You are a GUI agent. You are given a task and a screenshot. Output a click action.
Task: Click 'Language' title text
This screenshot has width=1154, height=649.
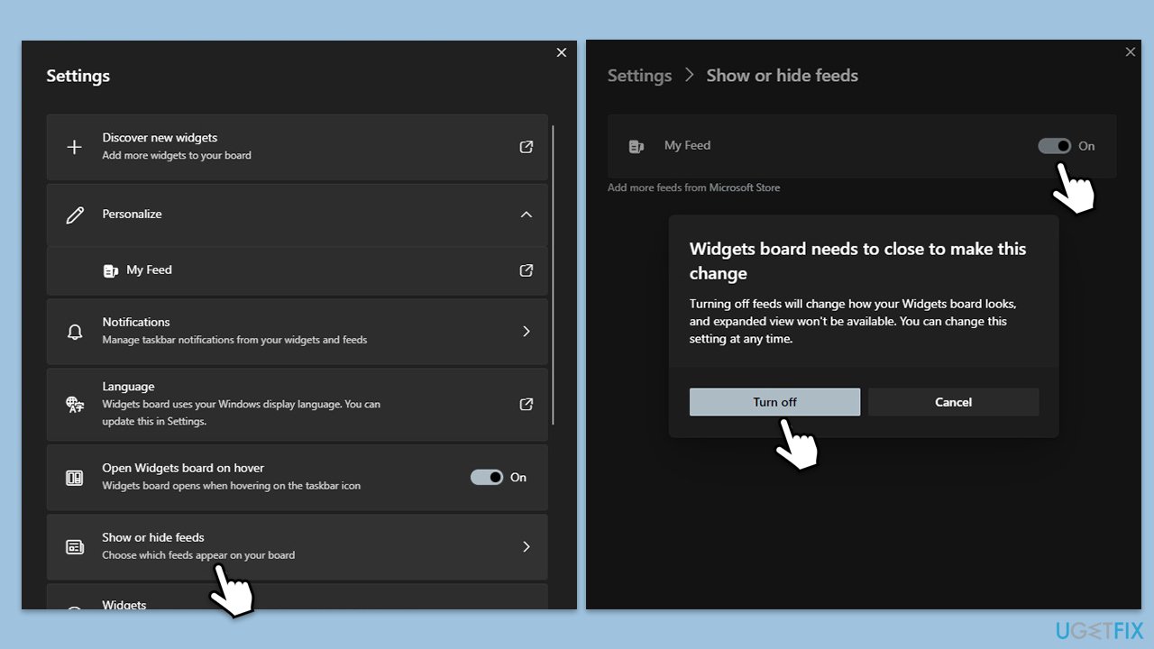click(x=128, y=387)
